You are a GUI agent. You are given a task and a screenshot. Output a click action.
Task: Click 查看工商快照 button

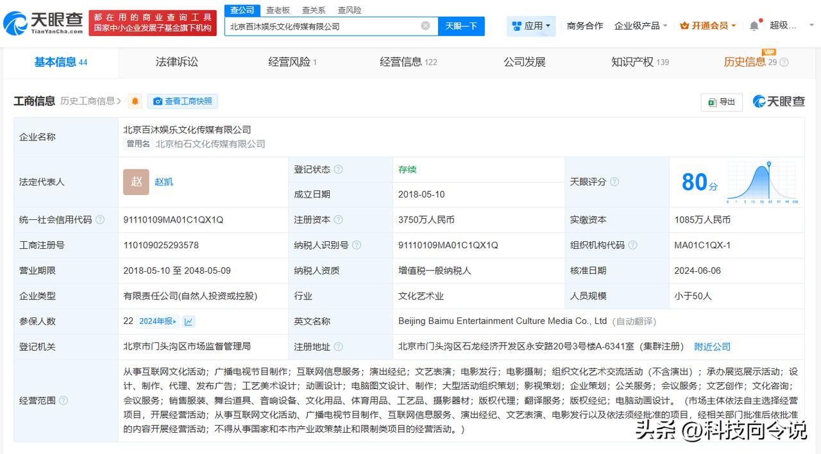click(x=183, y=101)
